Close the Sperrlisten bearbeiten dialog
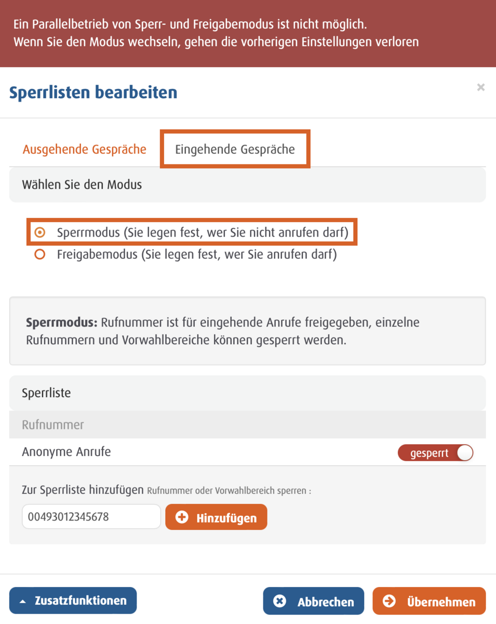Screen dimensions: 496x624 point(481,87)
